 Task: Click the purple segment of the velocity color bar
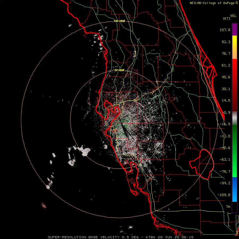click(234, 29)
